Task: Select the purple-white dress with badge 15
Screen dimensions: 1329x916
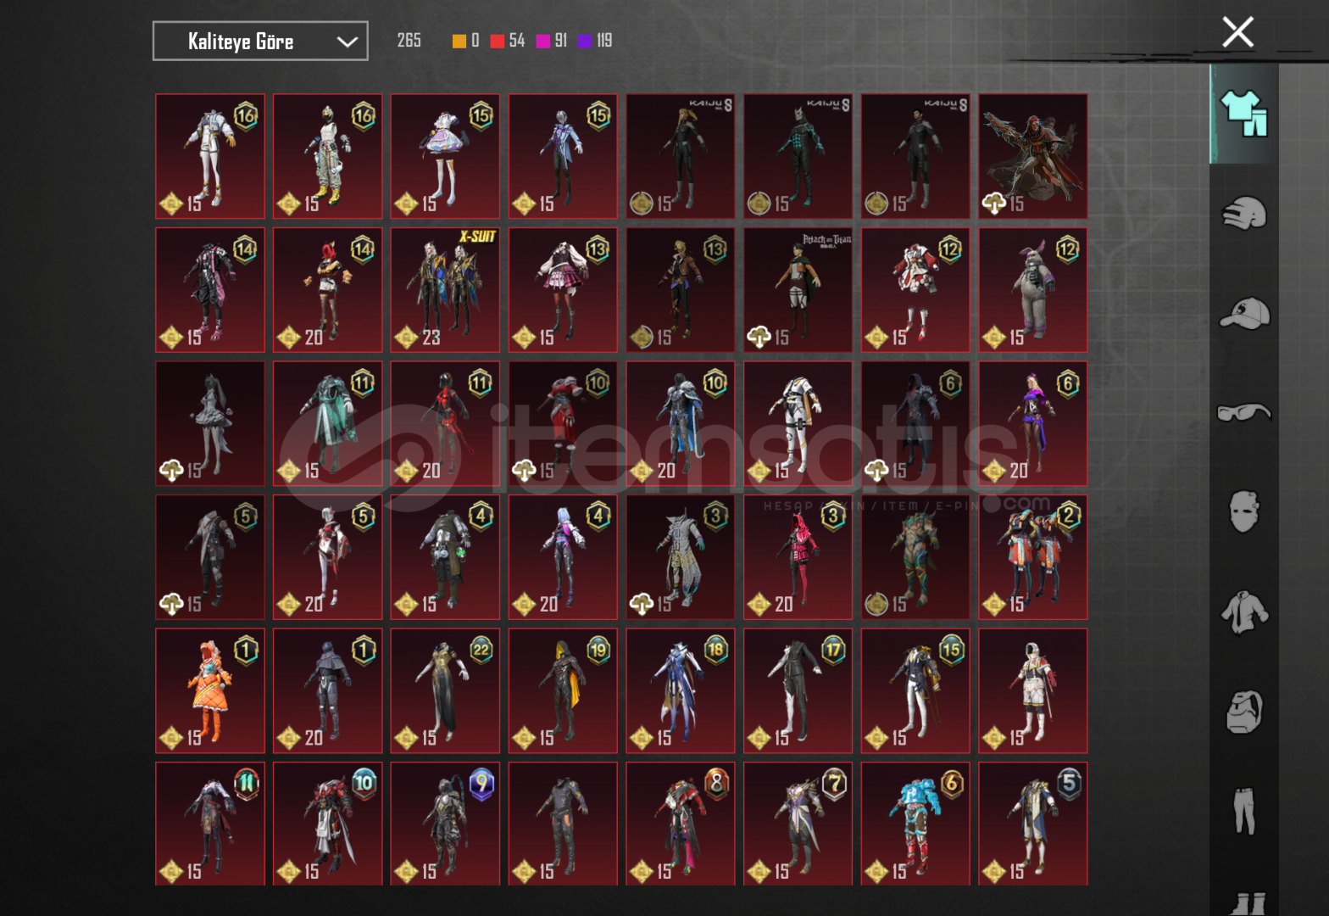Action: point(446,156)
